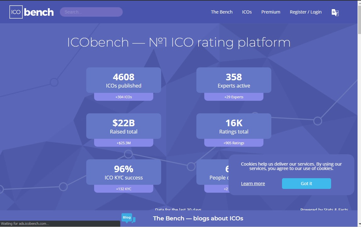Click the Blog speech bubble icon
361x227 pixels.
click(x=128, y=218)
